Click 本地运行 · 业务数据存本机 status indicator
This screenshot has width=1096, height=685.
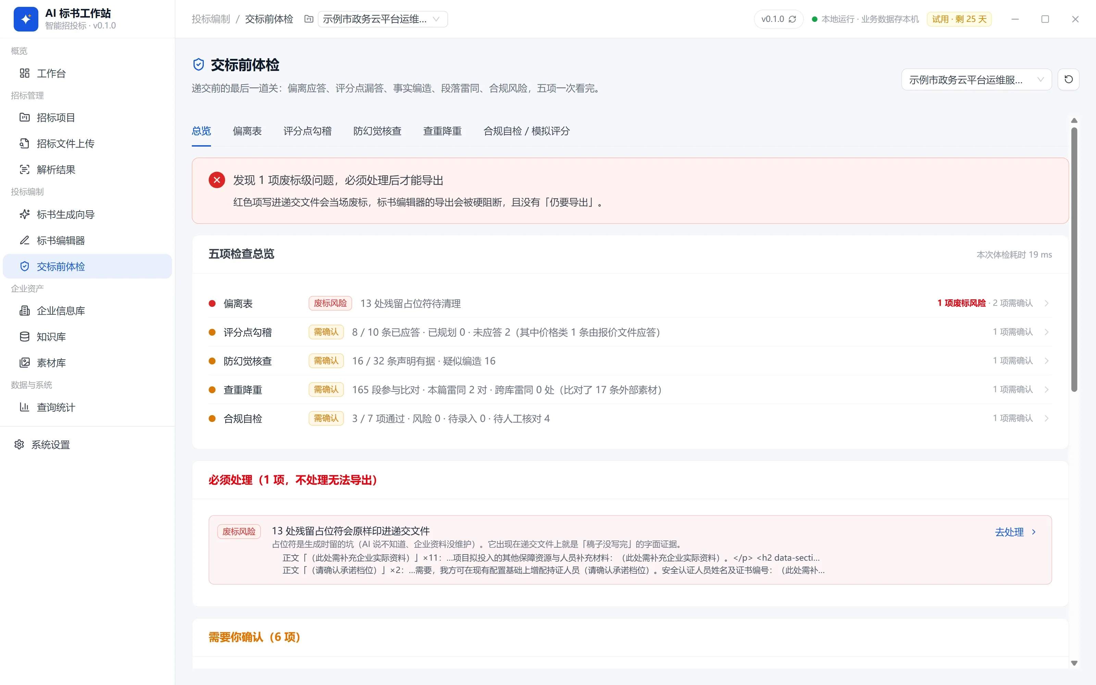865,19
